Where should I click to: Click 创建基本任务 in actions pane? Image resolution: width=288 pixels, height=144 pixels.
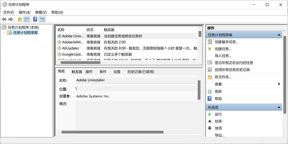pos(226,42)
